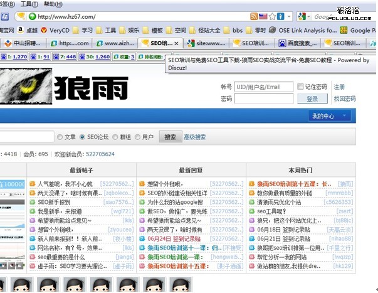Switch to the 中山招聘 tab
The width and height of the screenshot is (378, 293).
coord(23,43)
